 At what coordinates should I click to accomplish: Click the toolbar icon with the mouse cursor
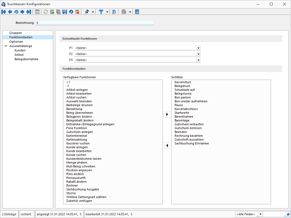coord(114,12)
